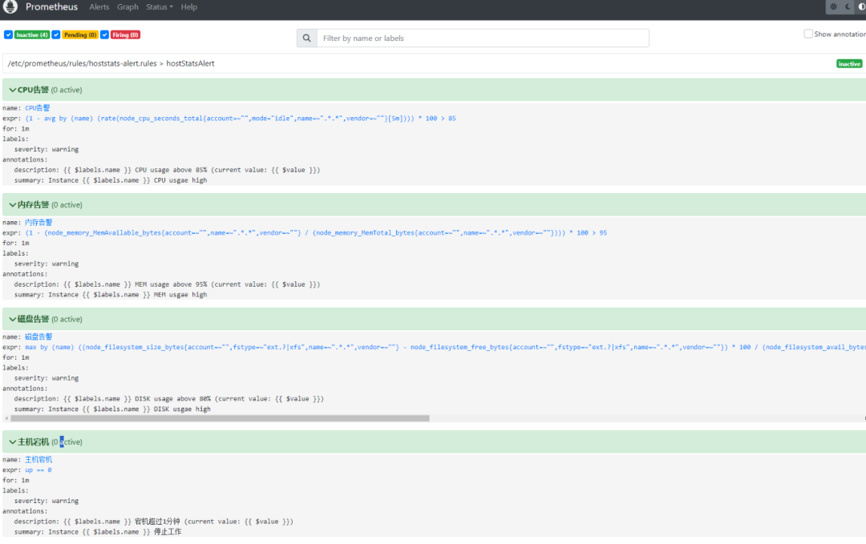Click the auto-theme contrast icon
Viewport: 866px width, 544px height.
click(x=861, y=6)
